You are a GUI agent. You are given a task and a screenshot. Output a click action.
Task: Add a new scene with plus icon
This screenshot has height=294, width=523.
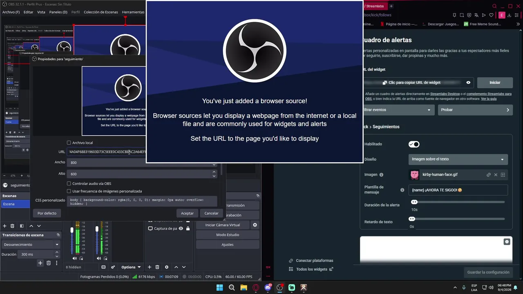pyautogui.click(x=4, y=226)
